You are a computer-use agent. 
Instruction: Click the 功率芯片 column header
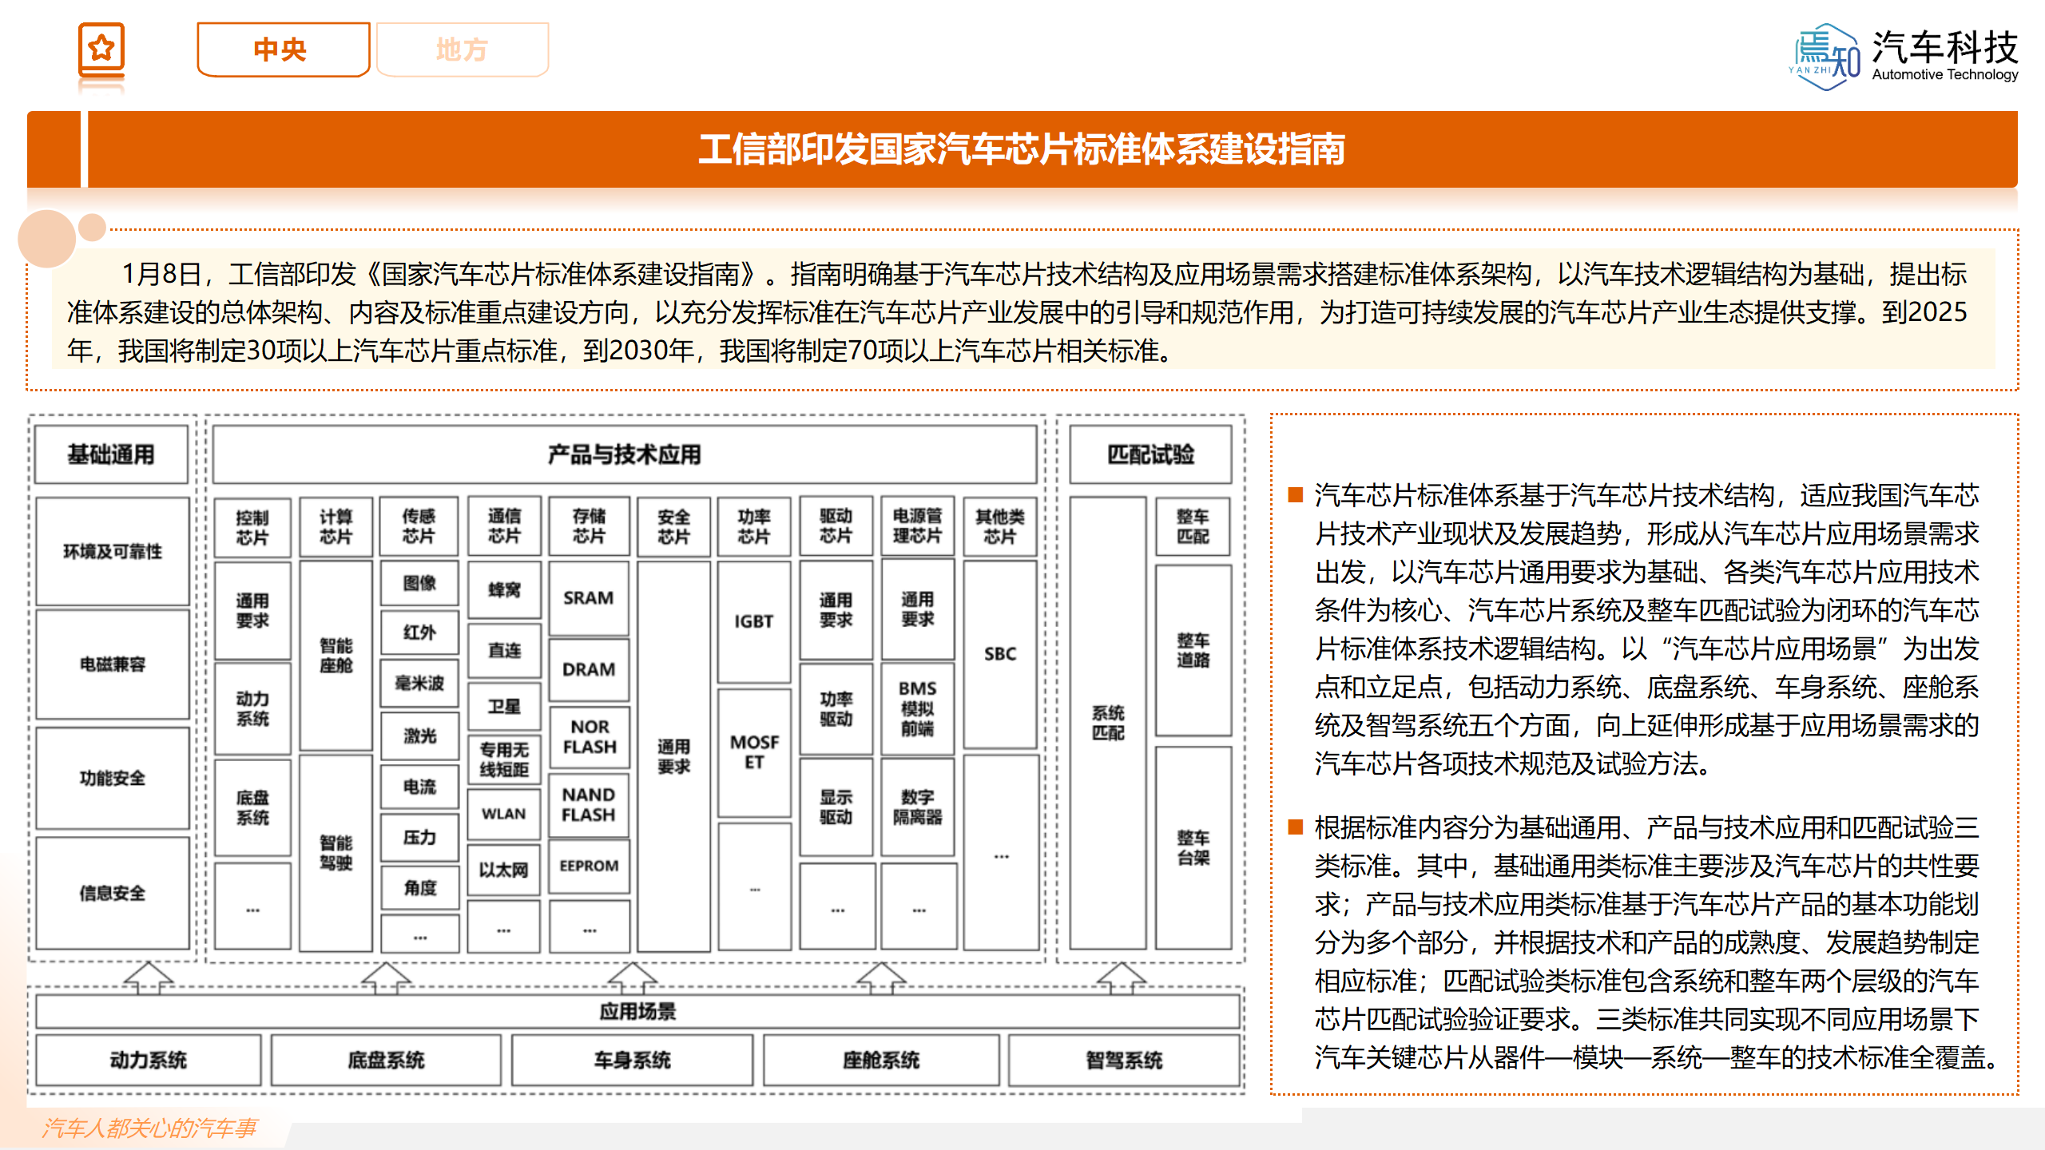click(x=754, y=527)
